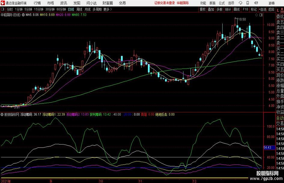Viewport: 284px width, 183px height.
Task: Open F10 company info
Action: click(245, 9)
